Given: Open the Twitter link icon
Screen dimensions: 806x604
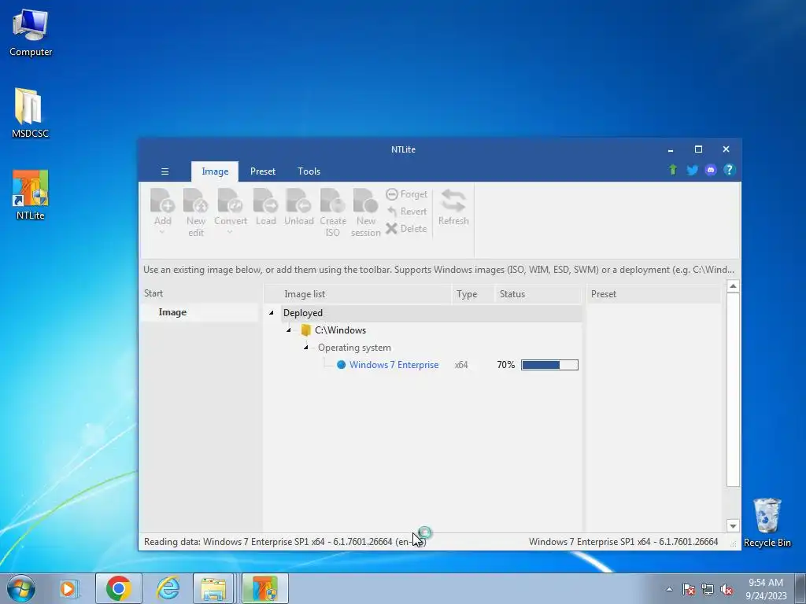Looking at the screenshot, I should click(692, 170).
